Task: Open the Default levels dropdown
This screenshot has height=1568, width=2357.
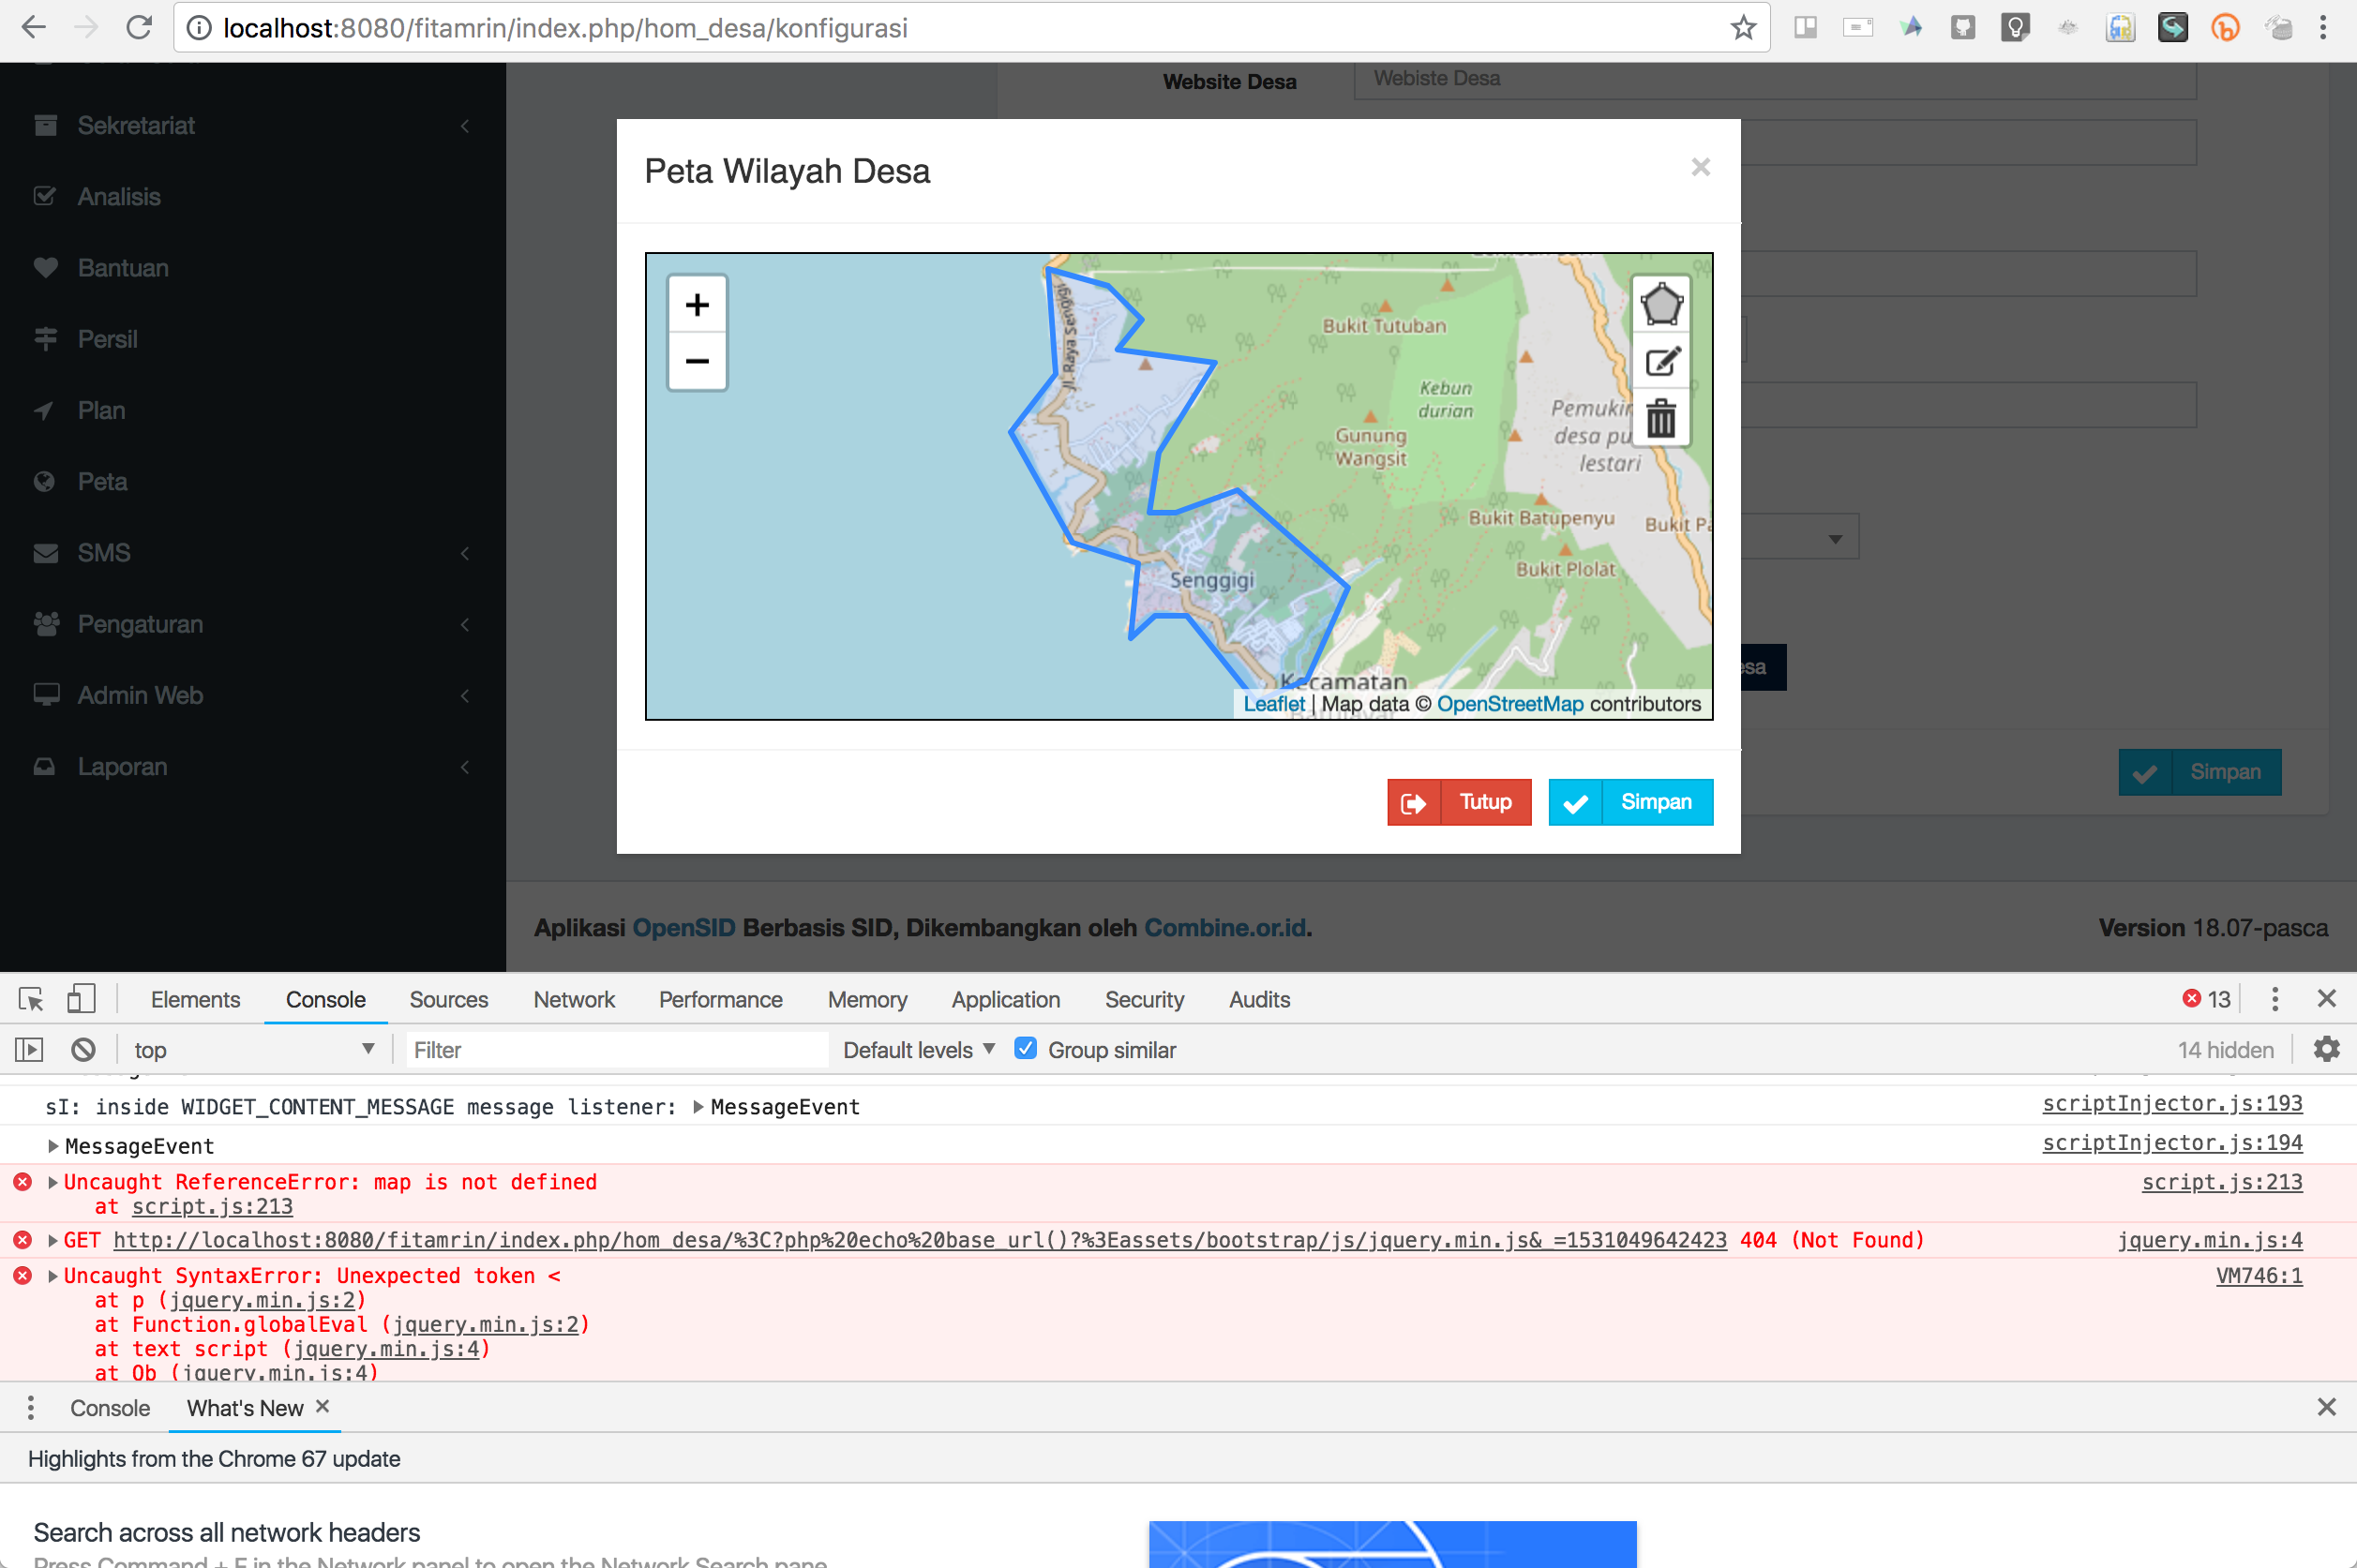Action: coord(915,1049)
